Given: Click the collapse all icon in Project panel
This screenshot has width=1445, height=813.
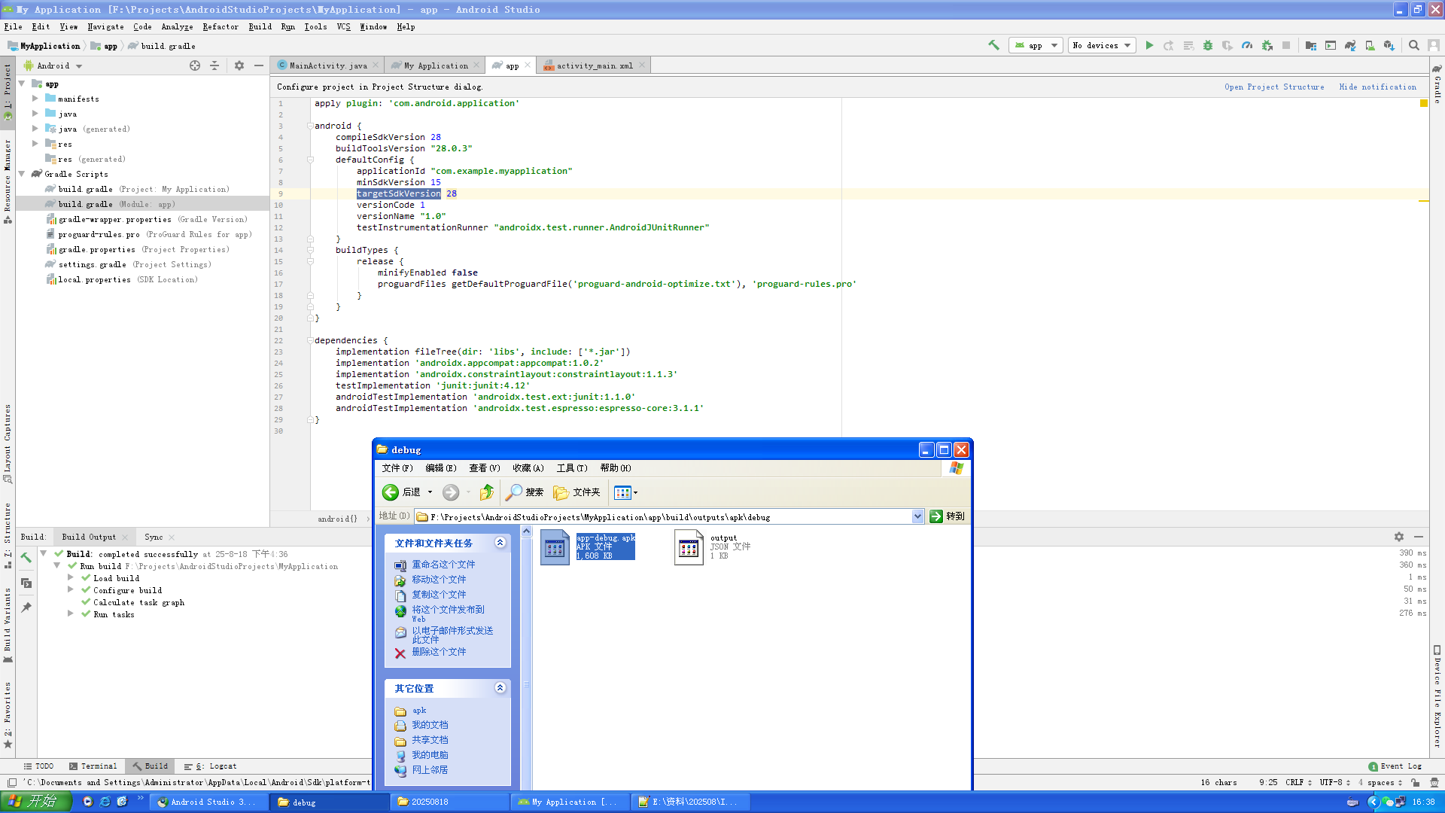Looking at the screenshot, I should pyautogui.click(x=214, y=65).
